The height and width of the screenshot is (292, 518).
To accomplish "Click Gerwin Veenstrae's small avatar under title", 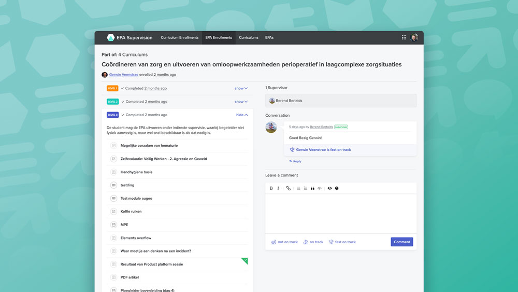I will (x=105, y=75).
